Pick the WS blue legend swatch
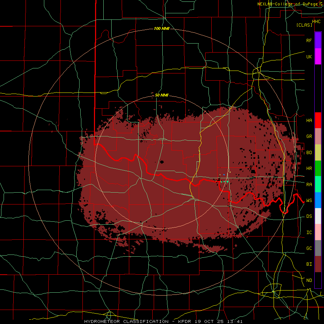The width and height of the screenshot is (324, 324). tap(318, 200)
